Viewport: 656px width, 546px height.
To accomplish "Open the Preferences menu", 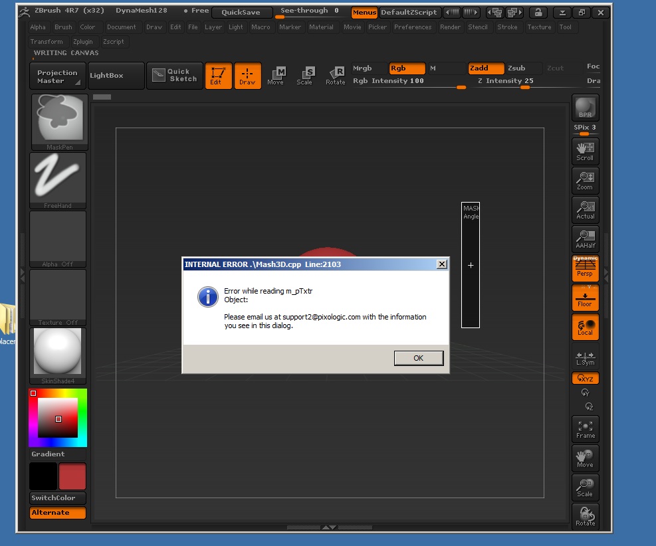I will (x=413, y=27).
